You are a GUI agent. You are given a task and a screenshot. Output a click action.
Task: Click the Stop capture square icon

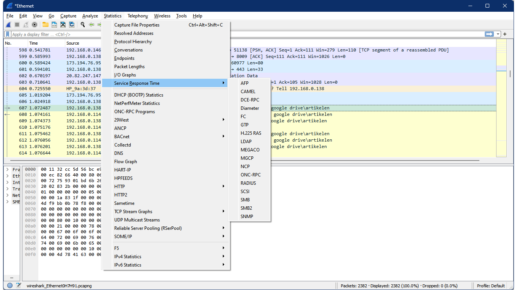[17, 25]
